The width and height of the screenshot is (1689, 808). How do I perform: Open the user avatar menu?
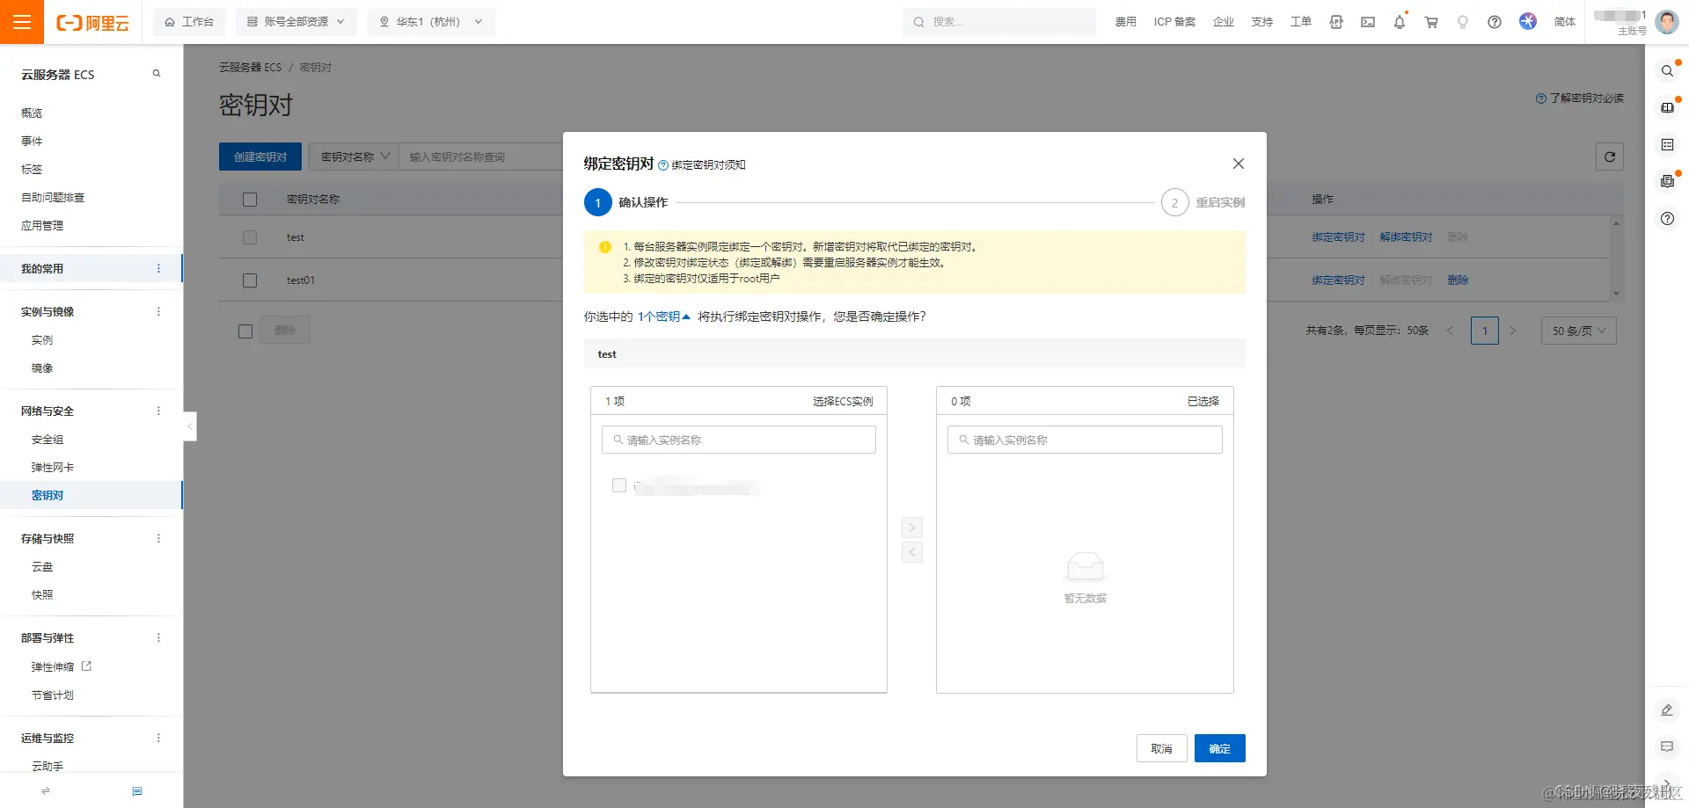pyautogui.click(x=1667, y=22)
